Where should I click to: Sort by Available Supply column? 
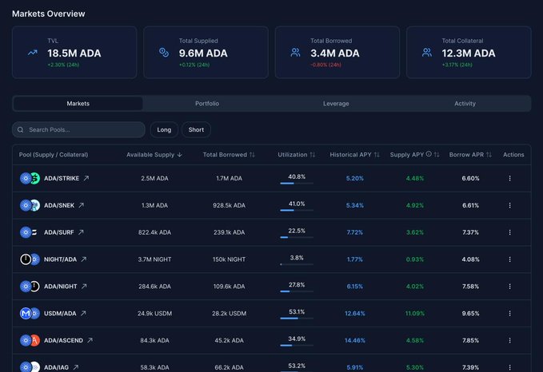click(x=154, y=155)
